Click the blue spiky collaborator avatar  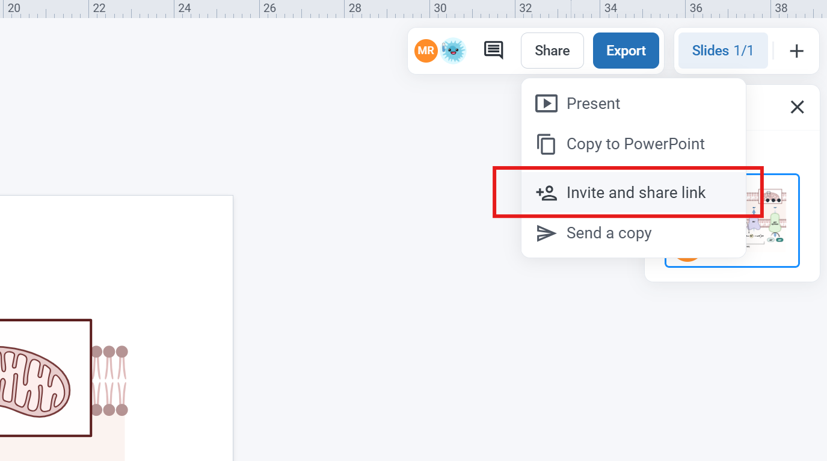pyautogui.click(x=453, y=51)
